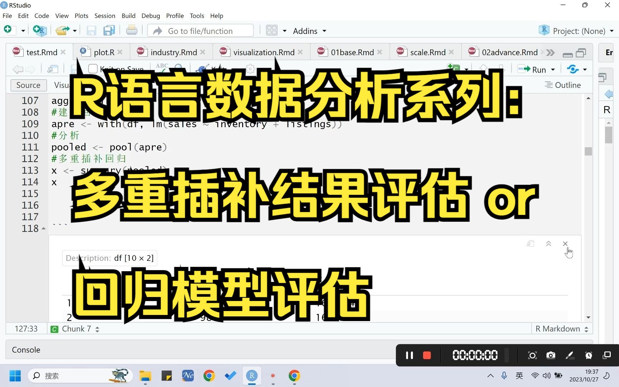This screenshot has width=619, height=387.
Task: Expand the publish dropdown arrow
Action: 585,70
